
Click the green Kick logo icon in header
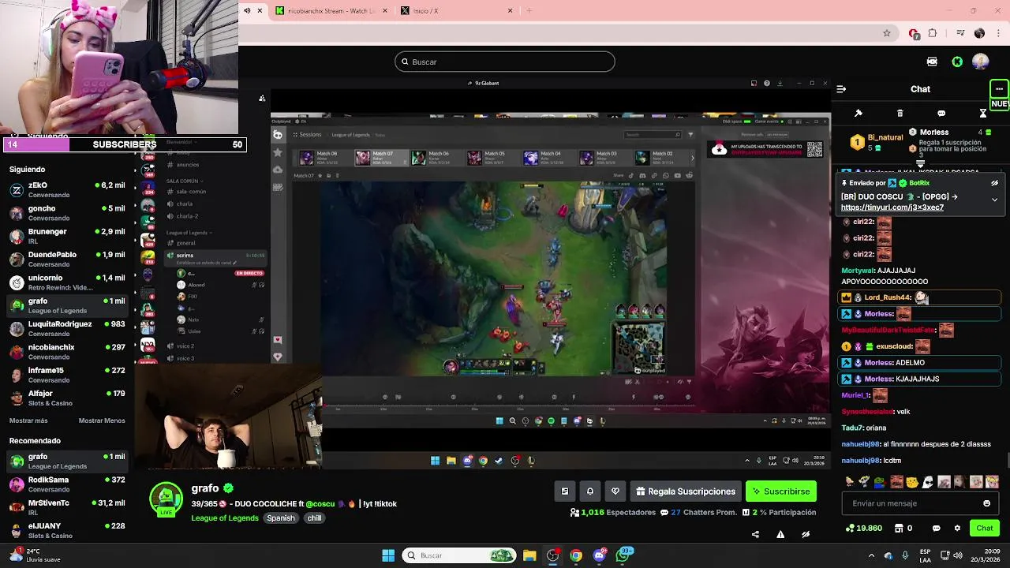[x=957, y=62]
